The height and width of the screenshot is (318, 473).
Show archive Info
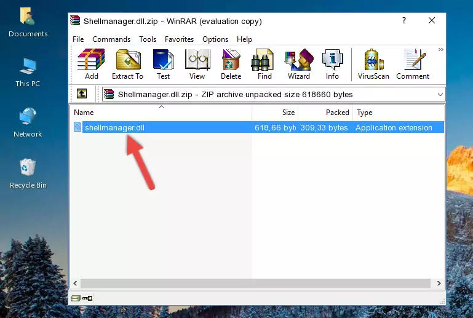(332, 64)
